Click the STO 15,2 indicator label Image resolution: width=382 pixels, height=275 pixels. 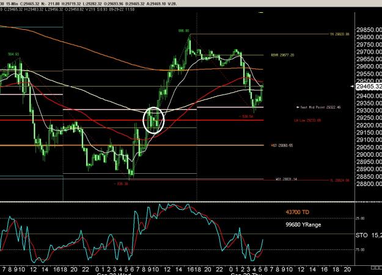pos(369,235)
